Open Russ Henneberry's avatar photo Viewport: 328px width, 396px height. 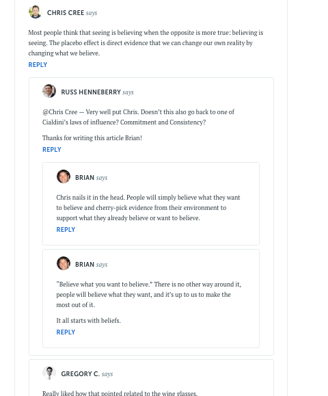click(x=49, y=91)
